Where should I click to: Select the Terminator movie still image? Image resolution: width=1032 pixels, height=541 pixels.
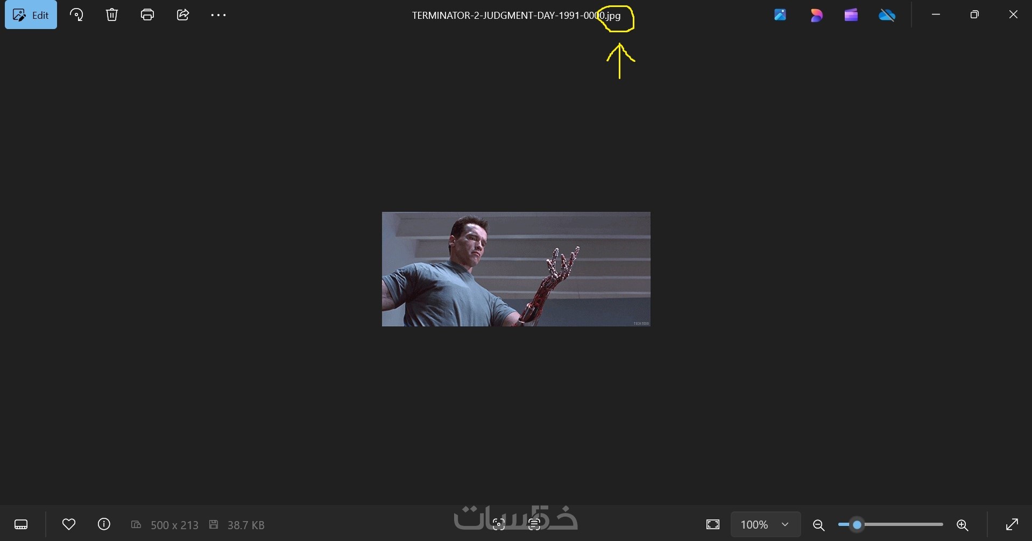pyautogui.click(x=516, y=269)
